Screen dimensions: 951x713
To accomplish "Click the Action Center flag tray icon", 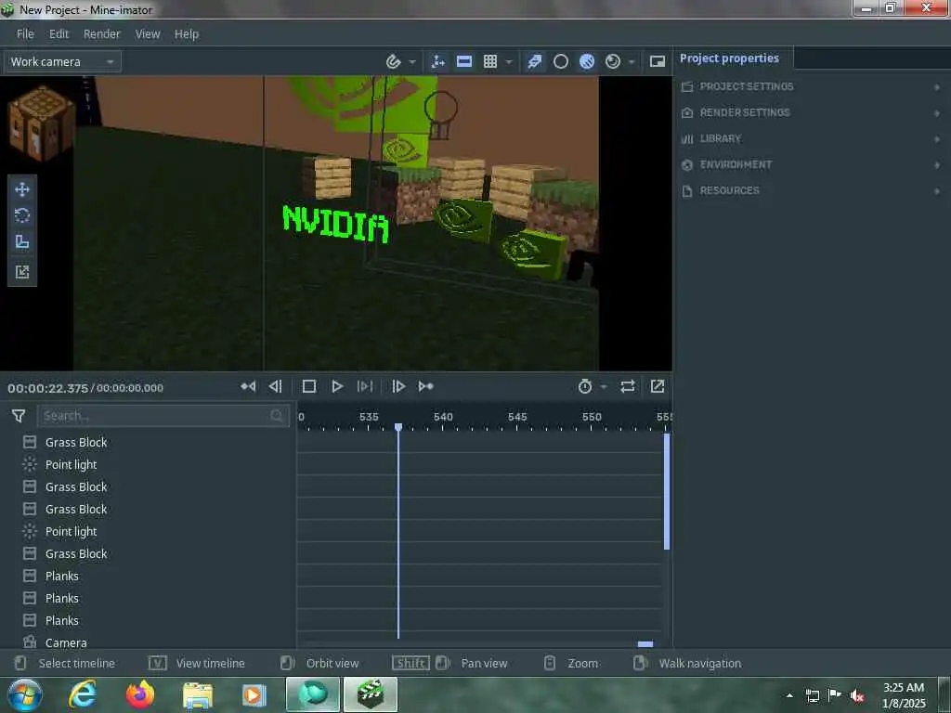I will (x=835, y=695).
